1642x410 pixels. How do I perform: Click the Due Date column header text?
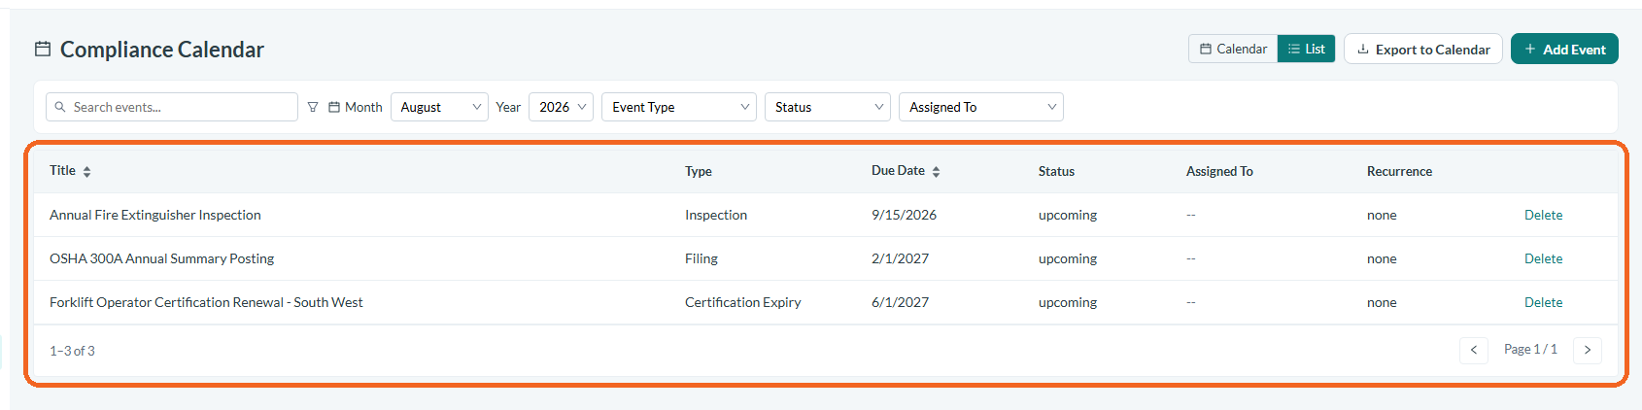(x=898, y=170)
